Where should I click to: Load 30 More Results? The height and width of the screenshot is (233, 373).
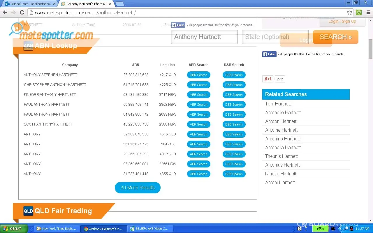click(138, 188)
